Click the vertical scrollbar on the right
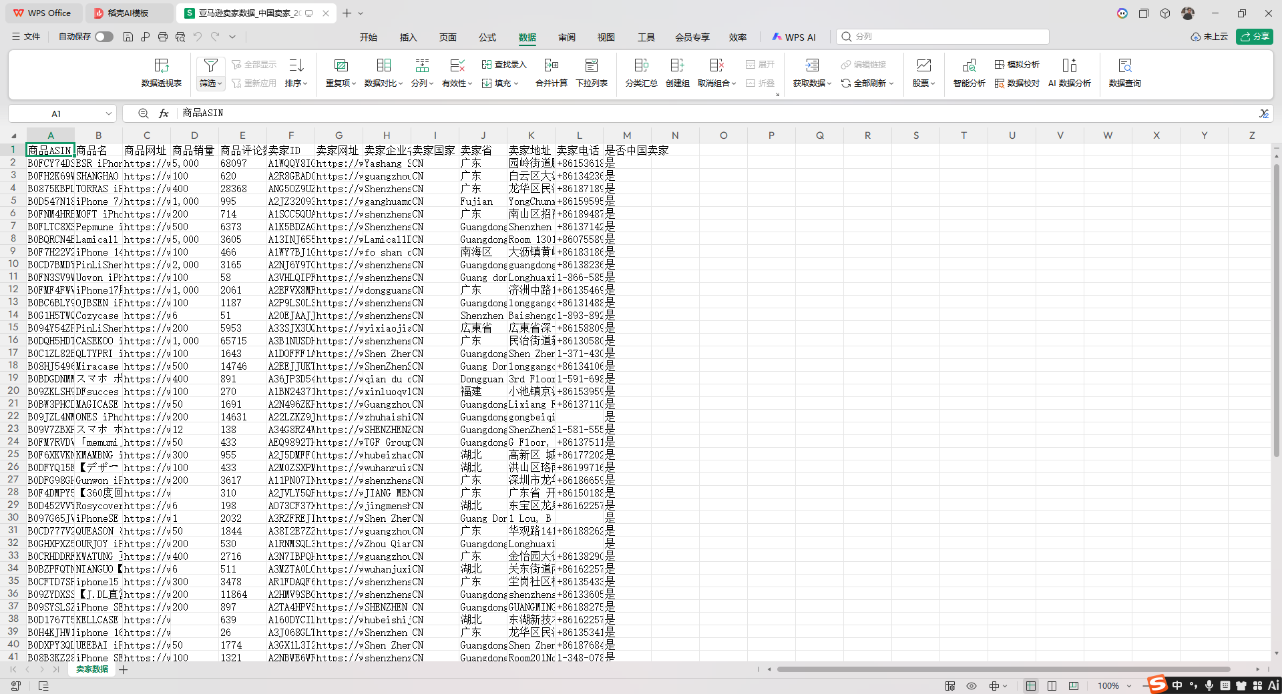This screenshot has width=1282, height=694. (x=1276, y=311)
